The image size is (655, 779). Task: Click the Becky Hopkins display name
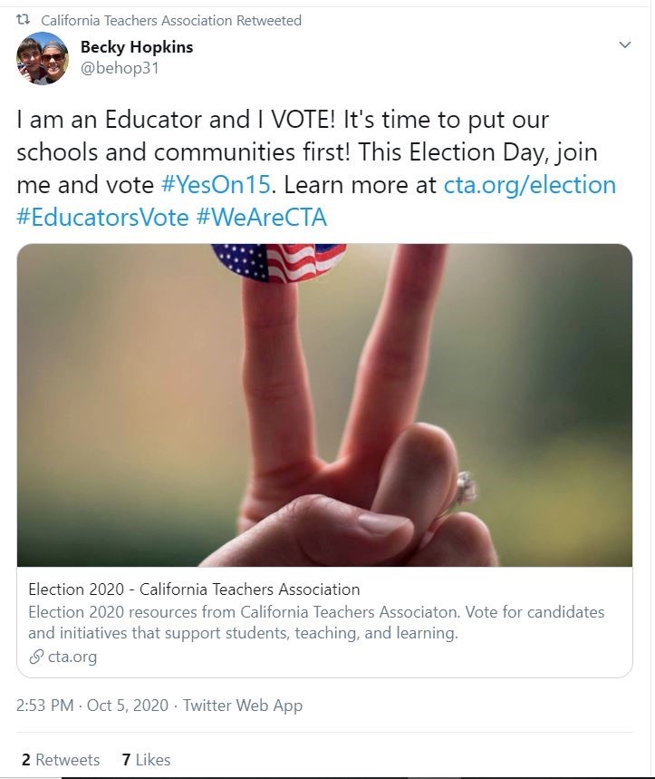(x=139, y=47)
